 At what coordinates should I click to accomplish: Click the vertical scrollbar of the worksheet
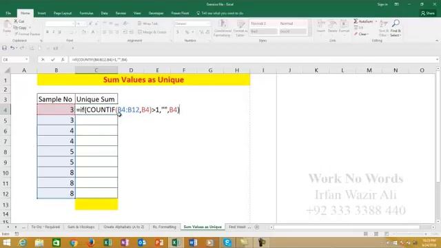click(438, 145)
